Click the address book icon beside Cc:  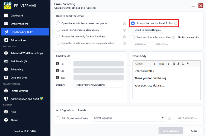(57, 71)
